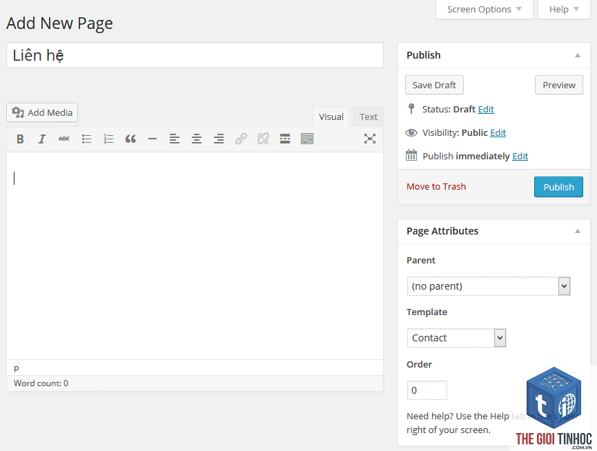The width and height of the screenshot is (597, 451).
Task: Open the Template dropdown showing Contact
Action: (x=456, y=338)
